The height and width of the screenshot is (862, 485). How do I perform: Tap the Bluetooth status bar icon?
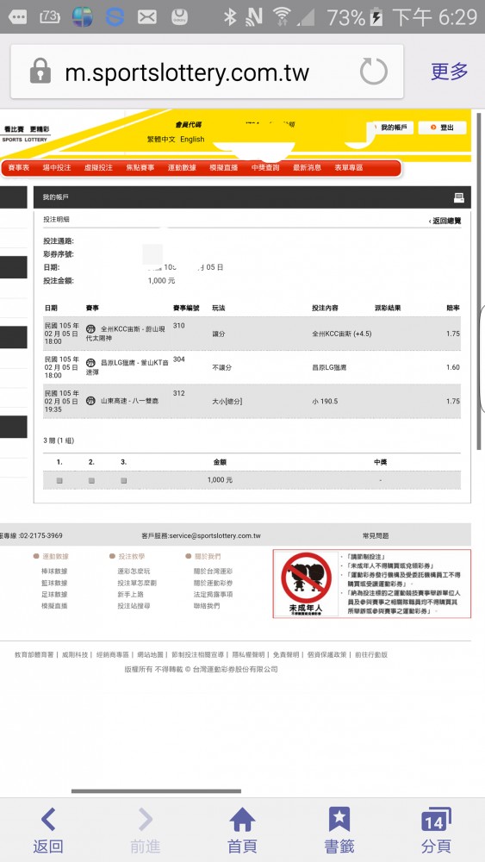pyautogui.click(x=230, y=17)
